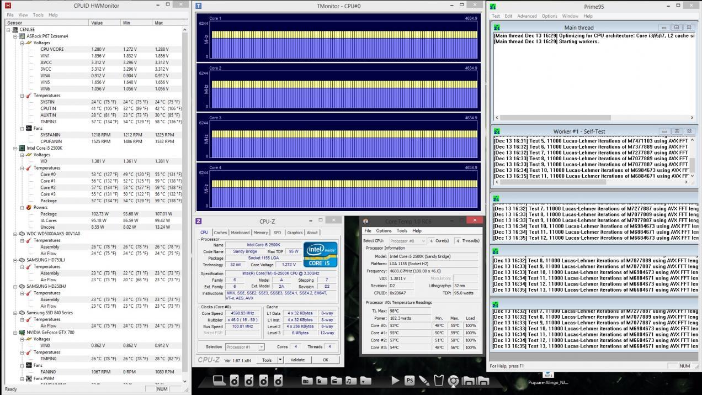Click the CPU-Z title bar icon
This screenshot has height=395, width=702.
coord(199,222)
